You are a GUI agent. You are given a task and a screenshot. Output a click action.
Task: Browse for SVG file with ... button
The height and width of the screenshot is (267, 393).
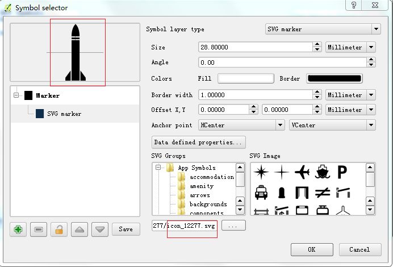coord(233,226)
